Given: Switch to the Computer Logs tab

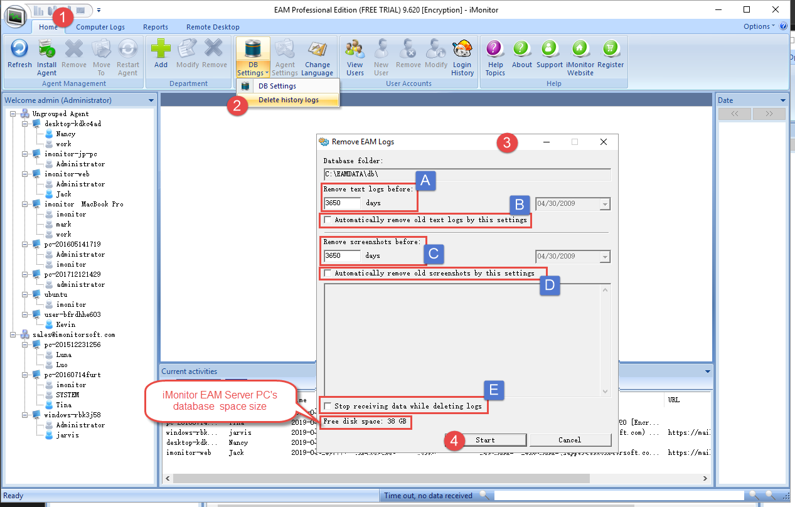Looking at the screenshot, I should pos(100,27).
